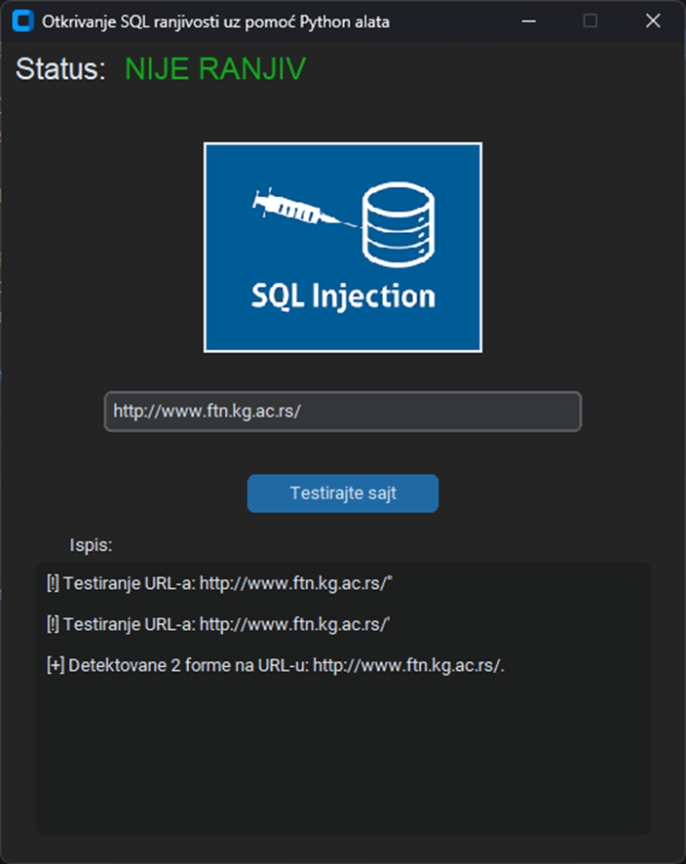Click the SQL Injection logo image

(x=342, y=247)
